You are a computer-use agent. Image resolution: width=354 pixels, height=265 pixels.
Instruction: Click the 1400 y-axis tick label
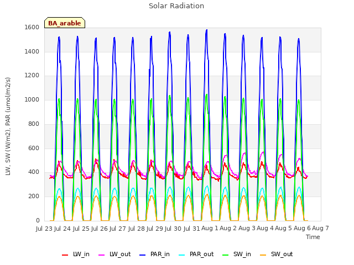[x=32, y=51]
